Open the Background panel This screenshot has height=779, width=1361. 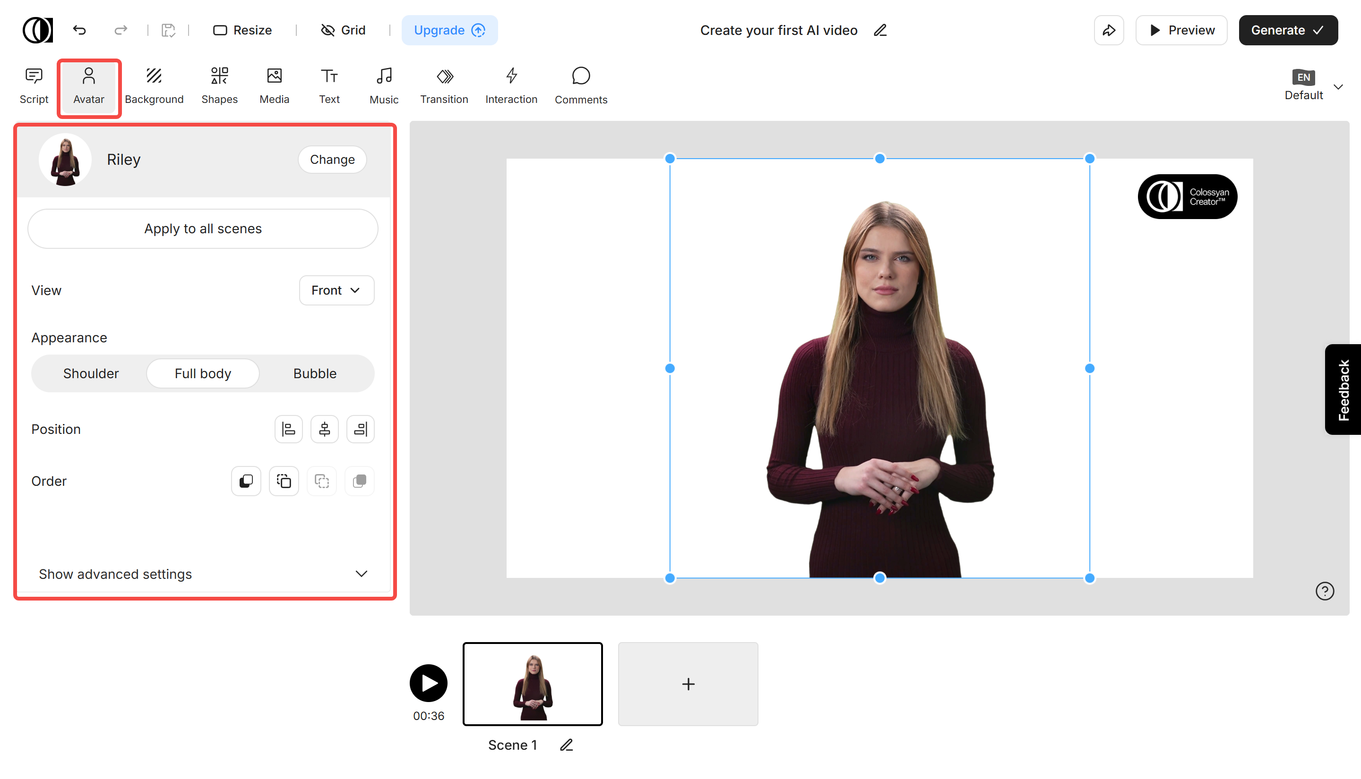click(x=154, y=85)
